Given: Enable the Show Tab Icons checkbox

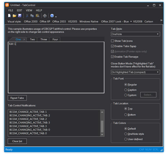Looking at the screenshot, I should tap(112, 41).
